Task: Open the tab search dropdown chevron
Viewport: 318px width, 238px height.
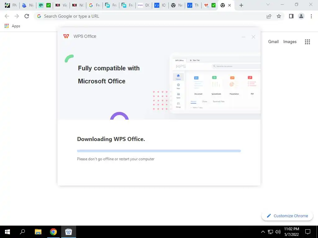Action: click(x=268, y=4)
